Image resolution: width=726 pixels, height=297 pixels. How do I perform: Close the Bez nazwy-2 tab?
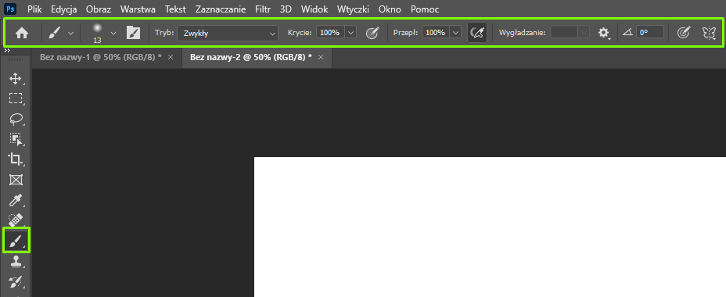click(321, 57)
